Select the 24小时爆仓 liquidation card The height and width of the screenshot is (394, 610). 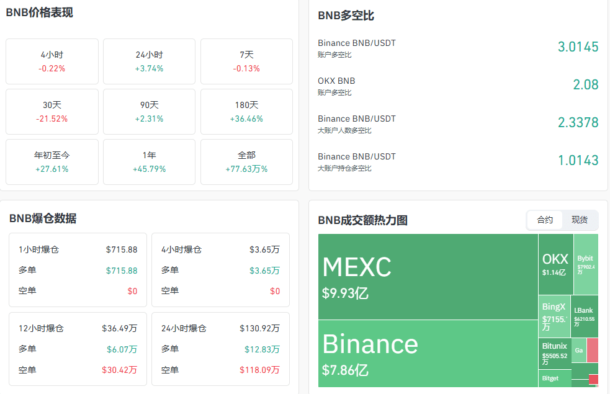pos(220,348)
